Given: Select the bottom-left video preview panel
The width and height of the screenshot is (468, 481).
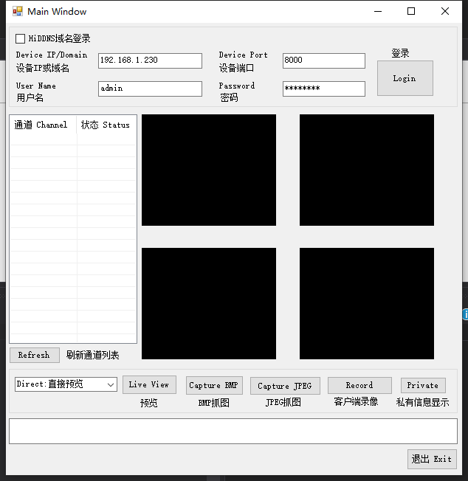Looking at the screenshot, I should coord(209,303).
